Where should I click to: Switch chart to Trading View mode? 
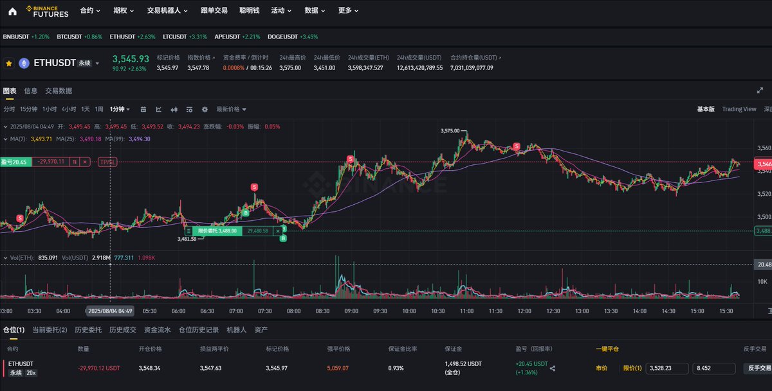point(739,109)
